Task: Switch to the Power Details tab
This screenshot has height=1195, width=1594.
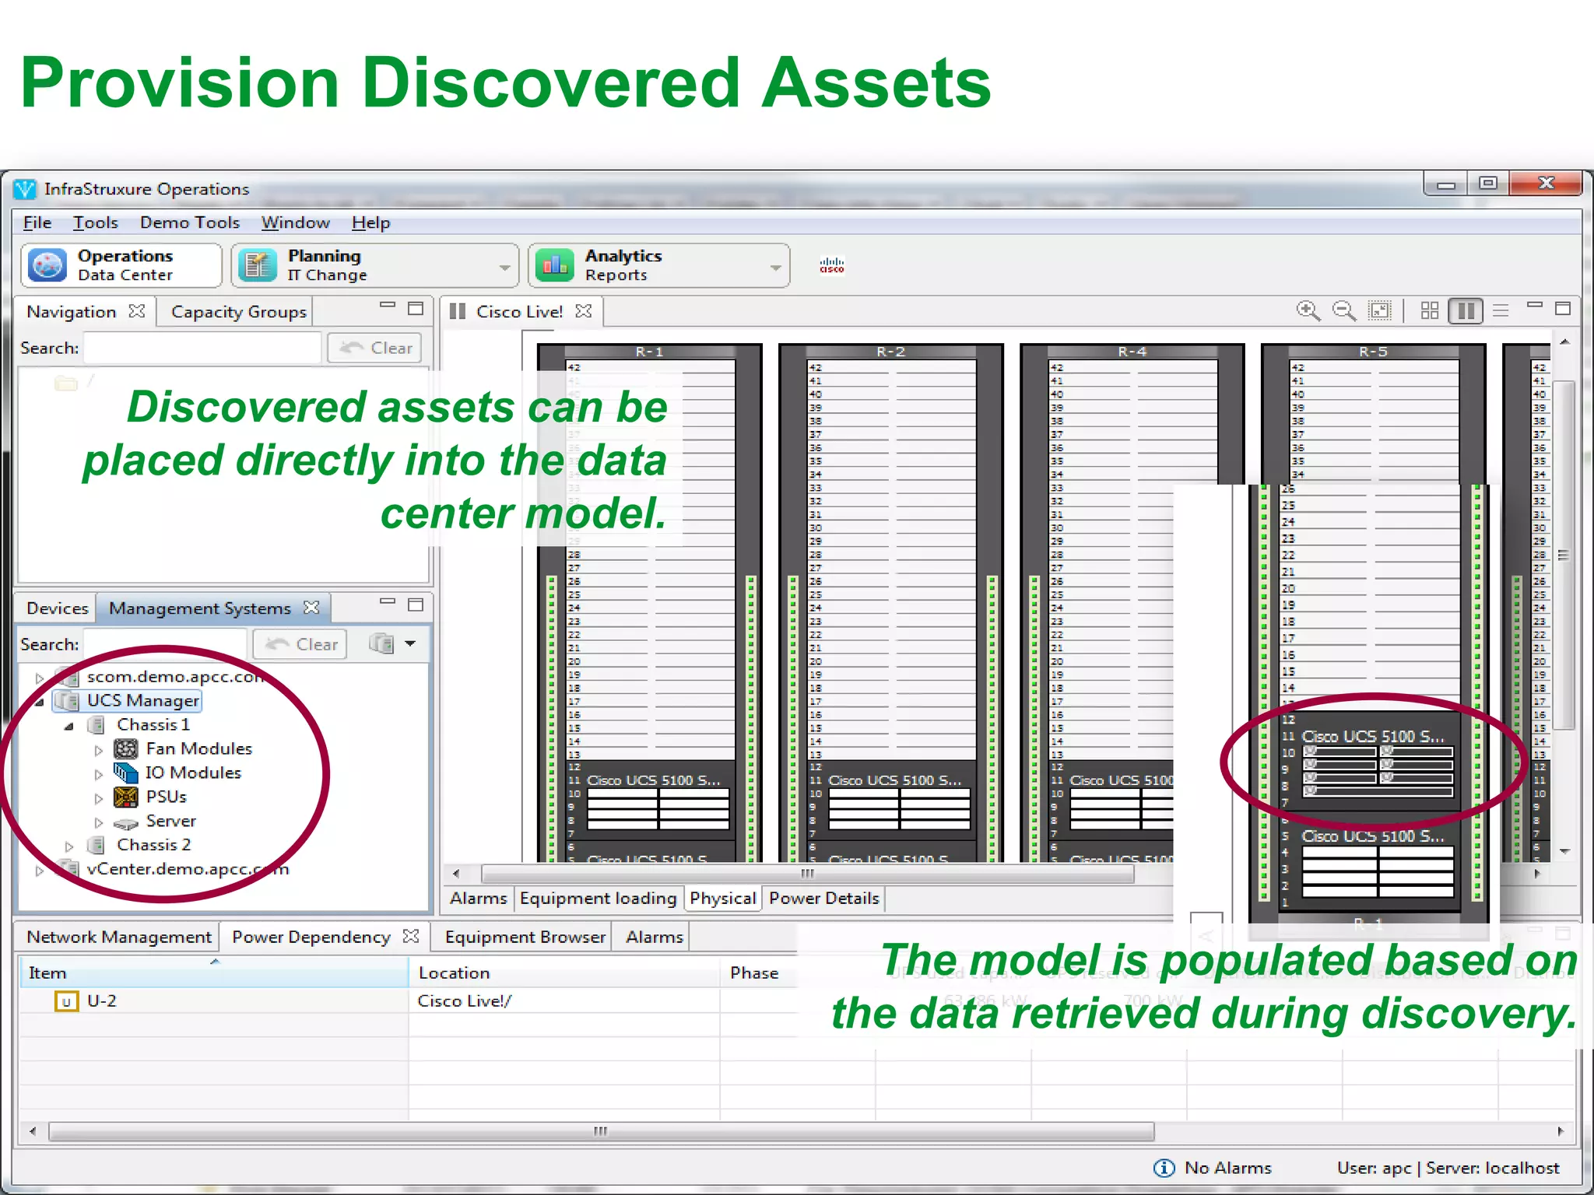Action: pos(823,899)
